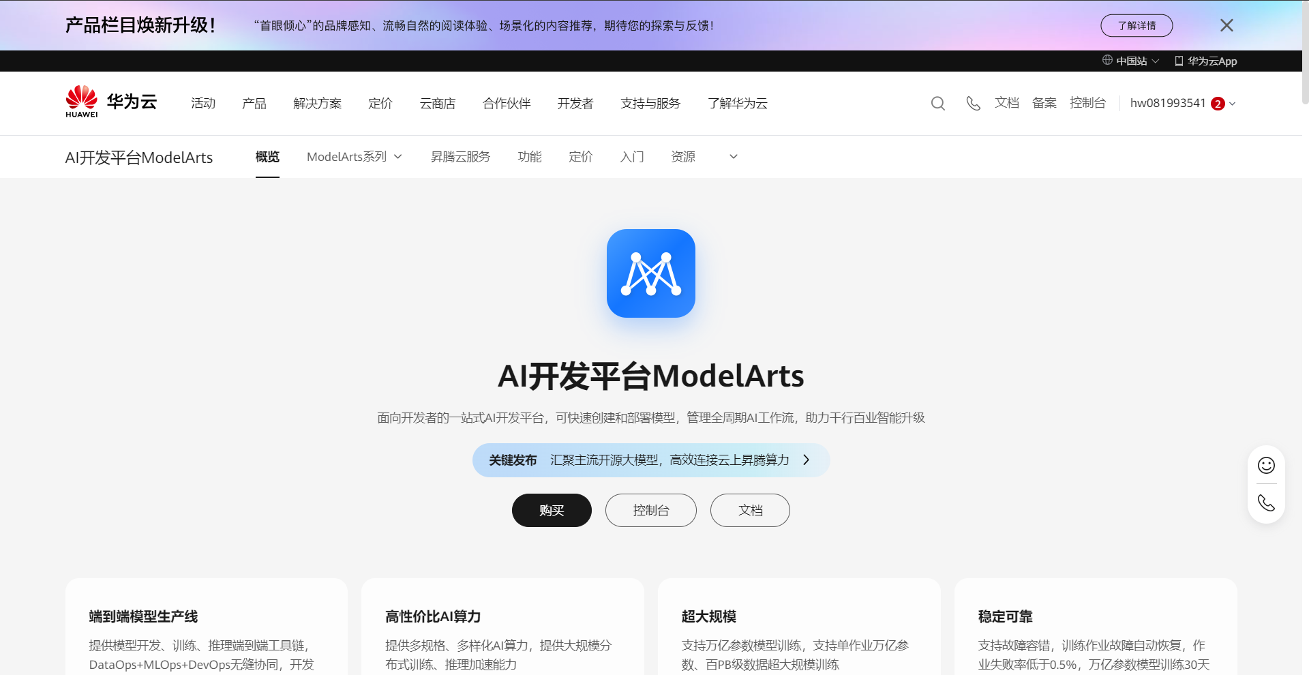Select the sub-navigation 定价 tab

[x=581, y=157]
